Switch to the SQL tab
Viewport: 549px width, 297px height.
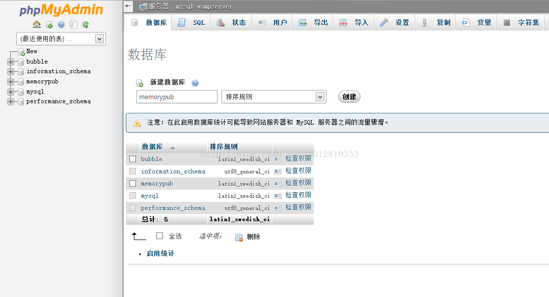tap(191, 22)
